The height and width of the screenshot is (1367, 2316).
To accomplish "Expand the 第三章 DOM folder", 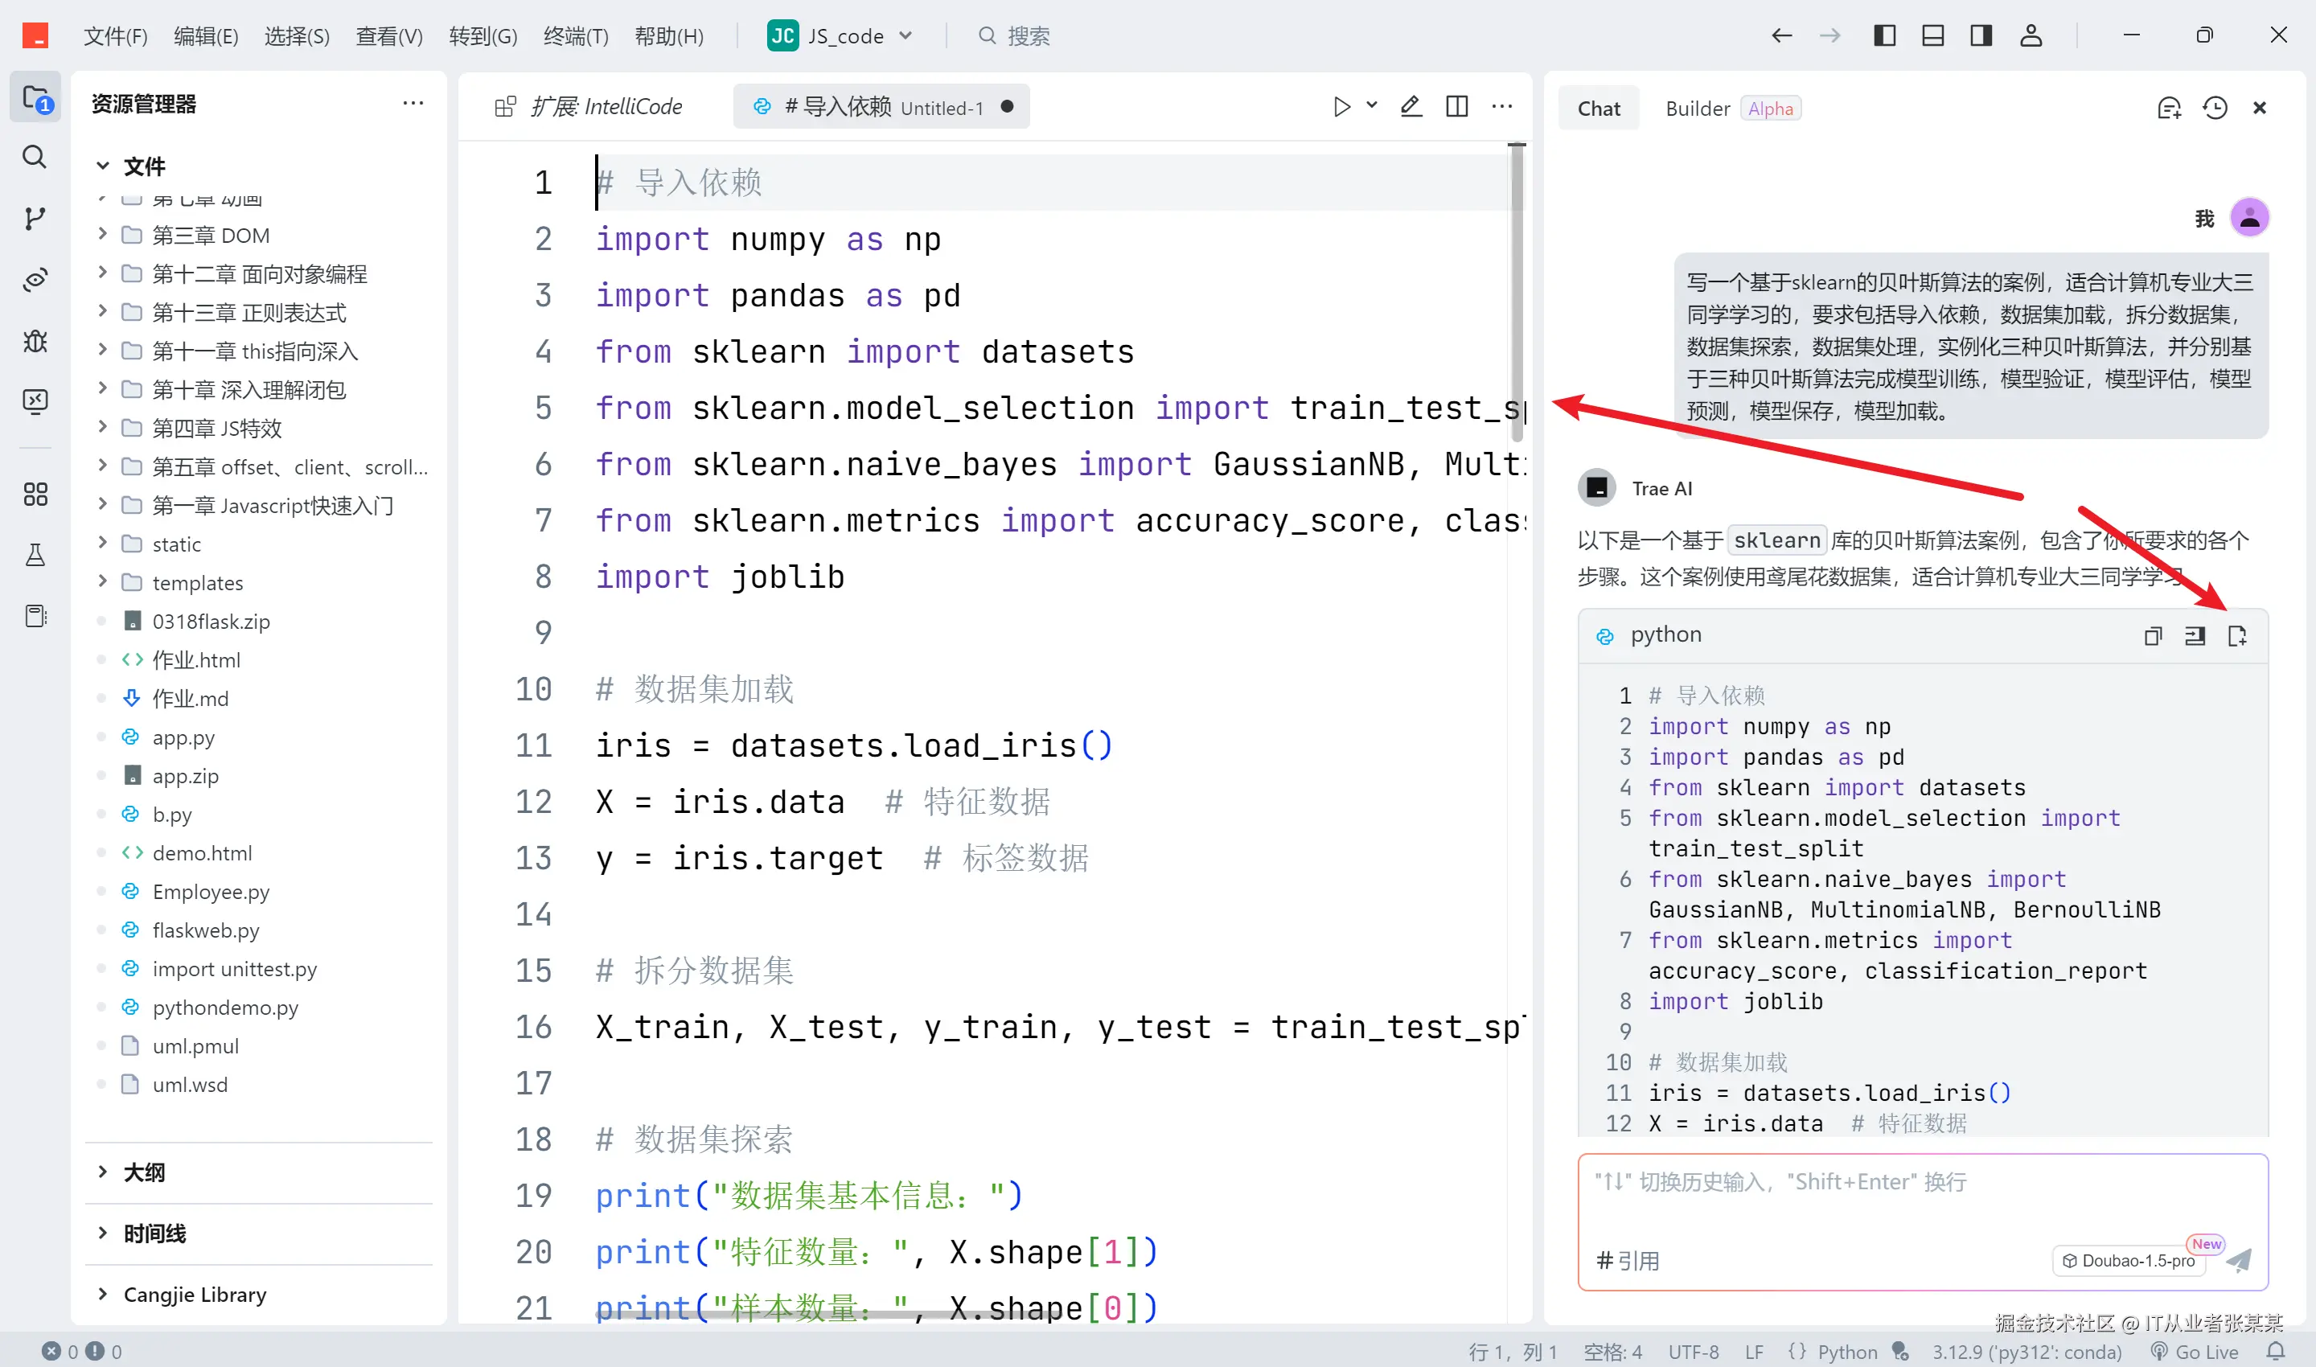I will point(210,236).
